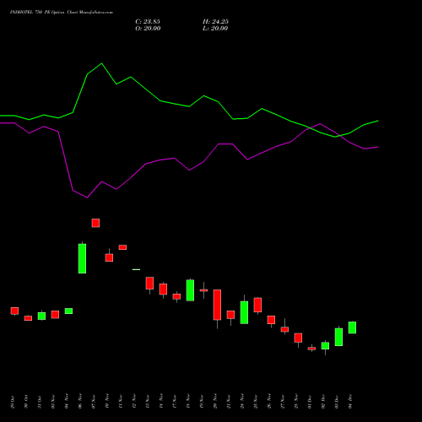This screenshot has width=422, height=422.
Task: Click the 30 Oct date label
Action: 26,402
